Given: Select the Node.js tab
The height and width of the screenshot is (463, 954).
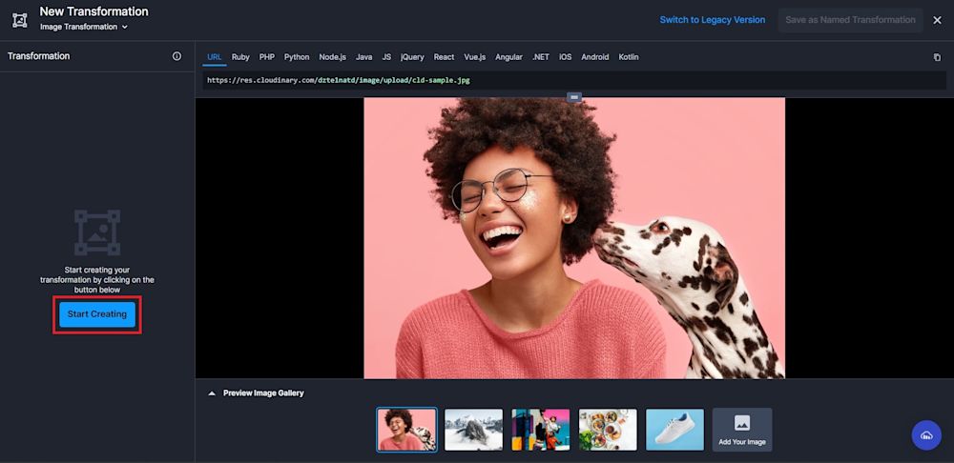Looking at the screenshot, I should point(332,57).
